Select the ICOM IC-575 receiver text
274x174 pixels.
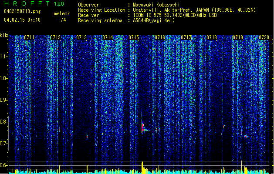click(175, 15)
